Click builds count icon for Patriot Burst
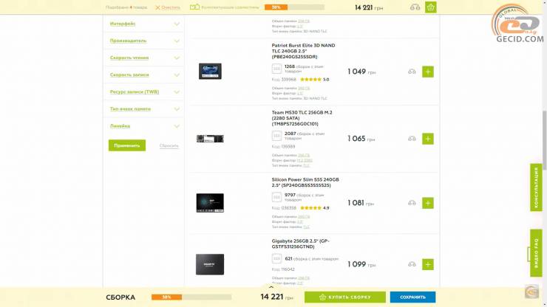 [276, 69]
